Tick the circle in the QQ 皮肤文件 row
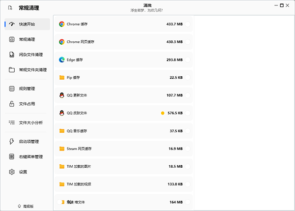 tap(188, 113)
